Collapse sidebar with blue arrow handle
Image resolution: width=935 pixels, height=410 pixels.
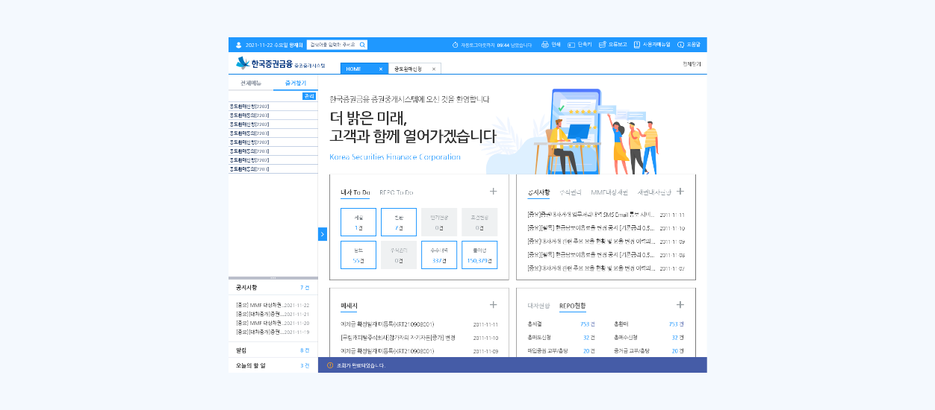(323, 234)
